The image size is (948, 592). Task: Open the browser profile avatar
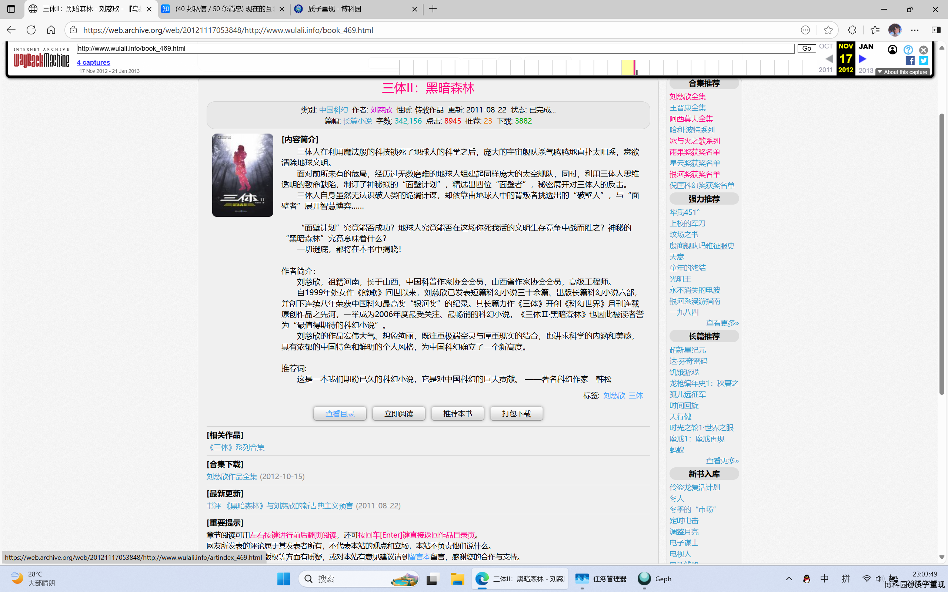[x=895, y=30]
